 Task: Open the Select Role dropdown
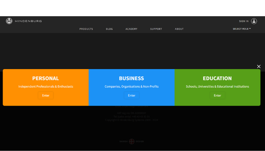pos(242,29)
